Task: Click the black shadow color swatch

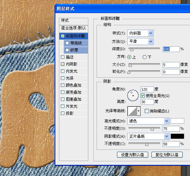Action: point(177,136)
